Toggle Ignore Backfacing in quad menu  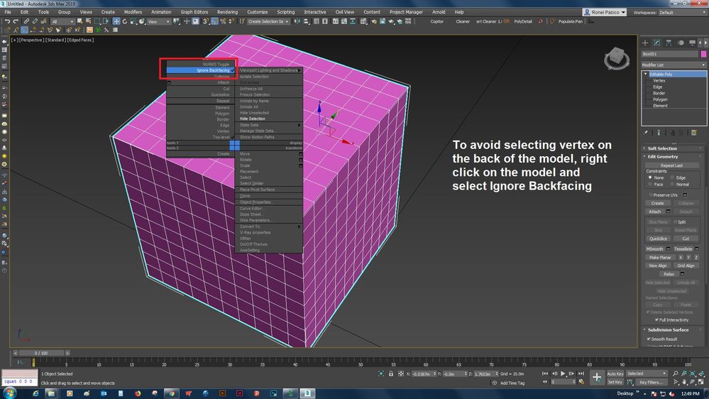pyautogui.click(x=201, y=70)
